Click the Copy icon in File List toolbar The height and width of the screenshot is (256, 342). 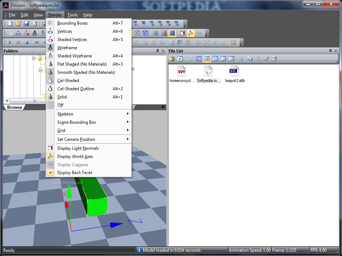pyautogui.click(x=250, y=59)
